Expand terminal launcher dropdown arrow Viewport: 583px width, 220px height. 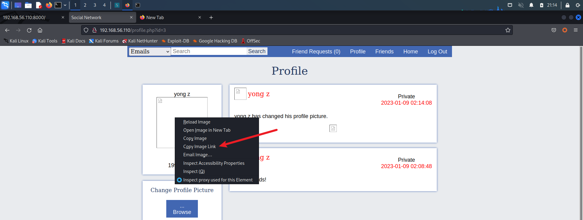pyautogui.click(x=65, y=5)
